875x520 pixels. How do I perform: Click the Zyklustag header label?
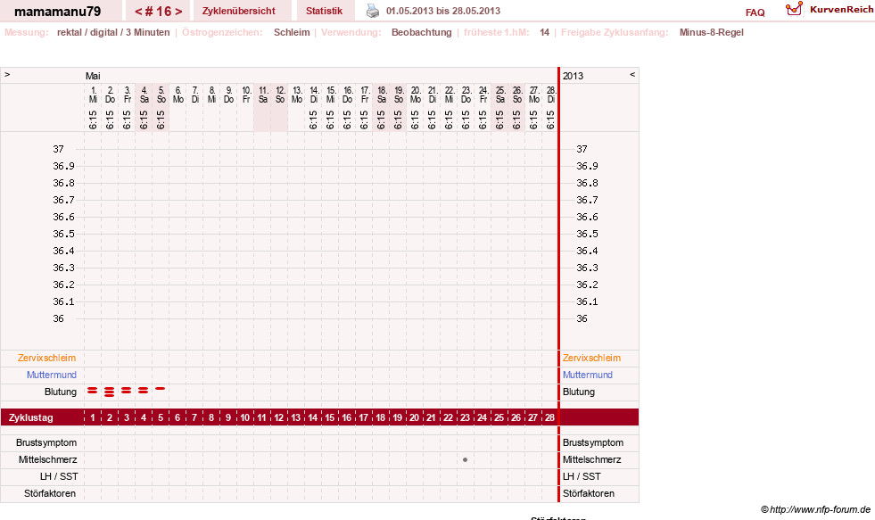pos(31,417)
